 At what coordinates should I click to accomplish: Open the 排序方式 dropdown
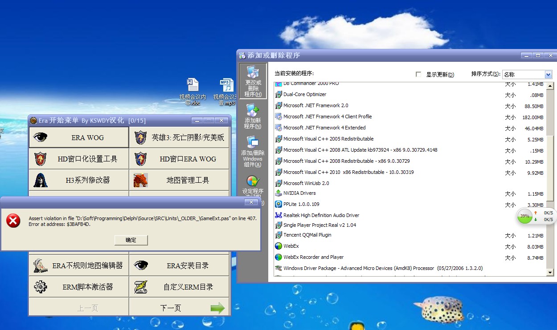pos(548,75)
